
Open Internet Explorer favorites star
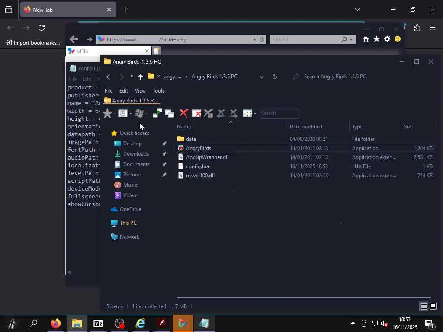[376, 39]
